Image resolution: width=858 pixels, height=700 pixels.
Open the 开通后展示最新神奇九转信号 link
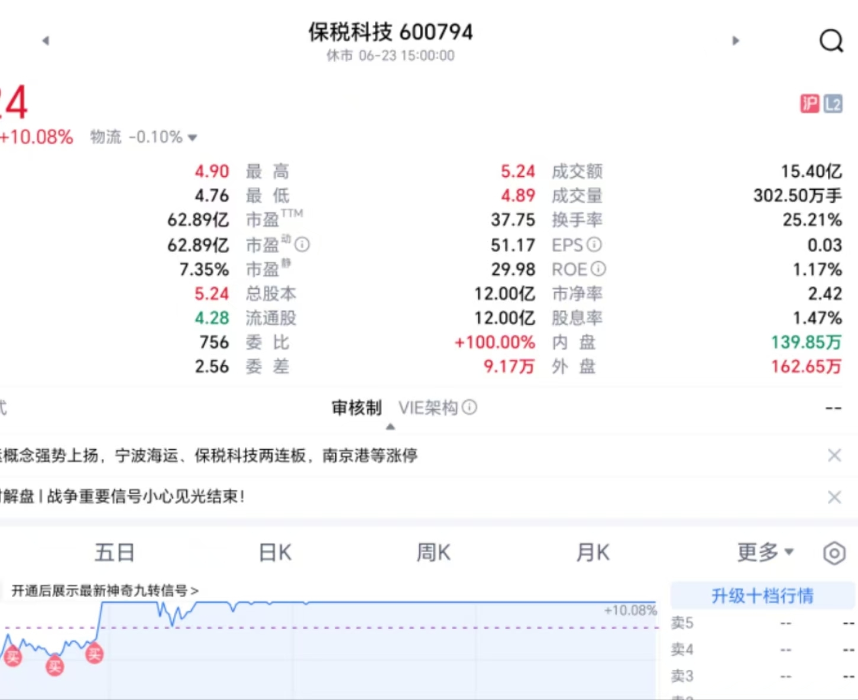pos(105,591)
